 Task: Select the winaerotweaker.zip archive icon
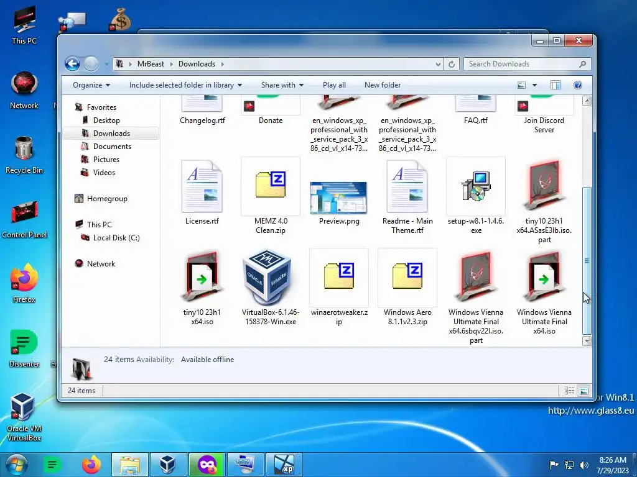click(x=339, y=277)
